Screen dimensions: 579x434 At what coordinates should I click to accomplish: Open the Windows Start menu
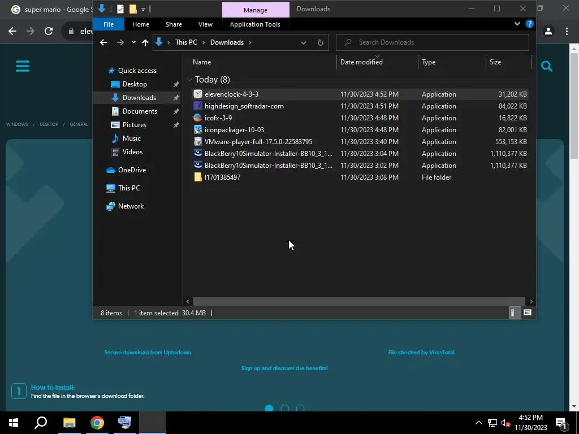pyautogui.click(x=14, y=423)
